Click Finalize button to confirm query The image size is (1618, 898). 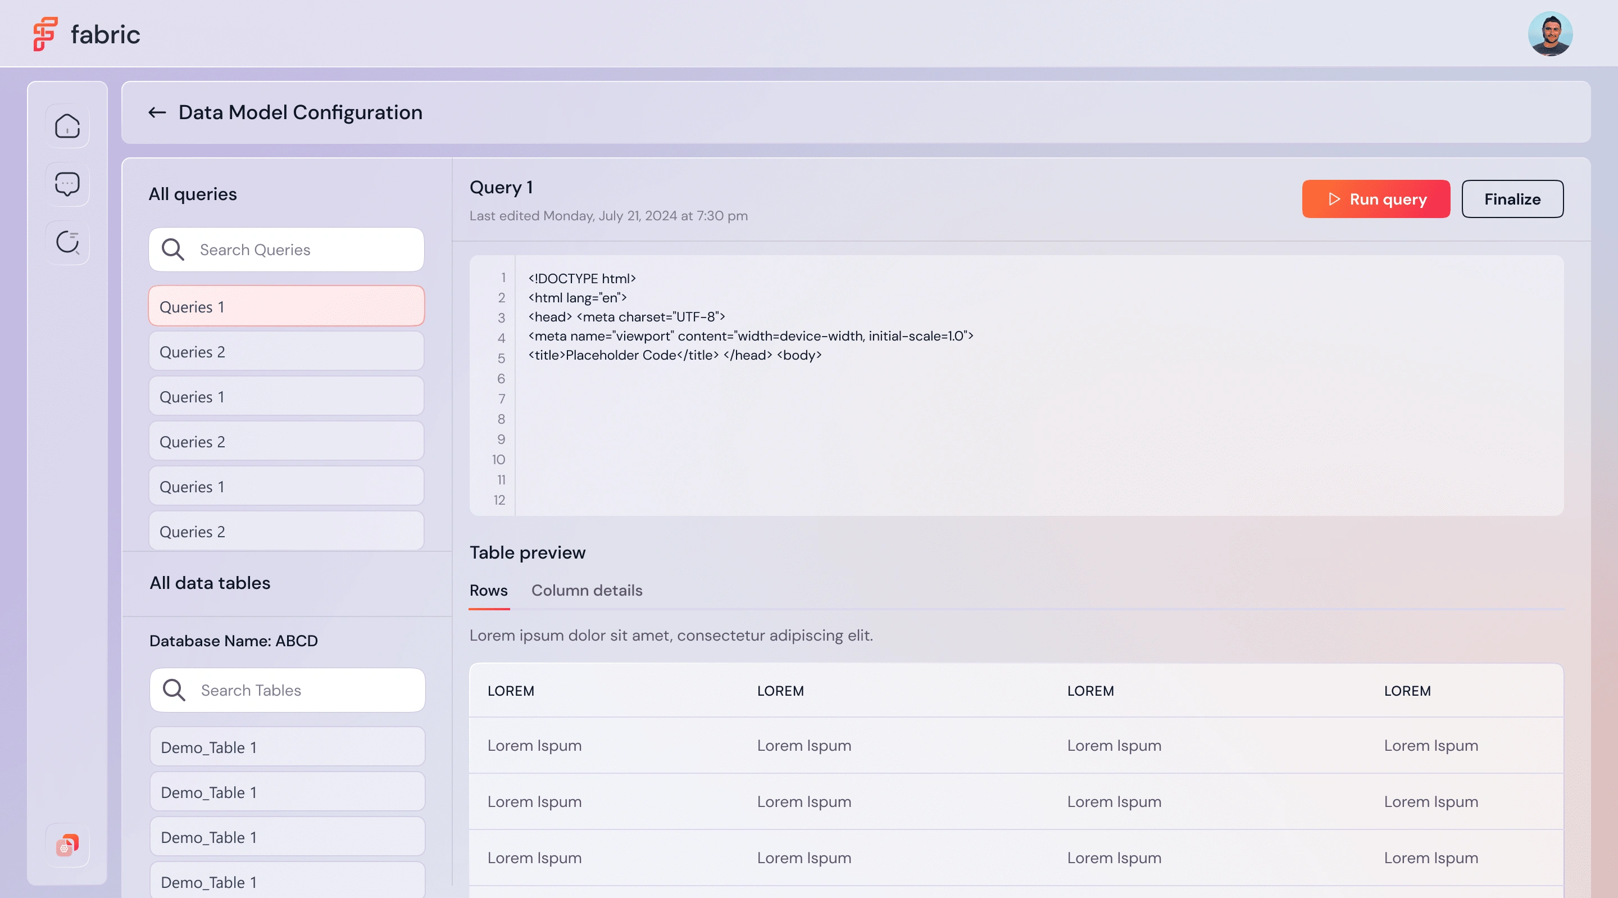coord(1512,198)
